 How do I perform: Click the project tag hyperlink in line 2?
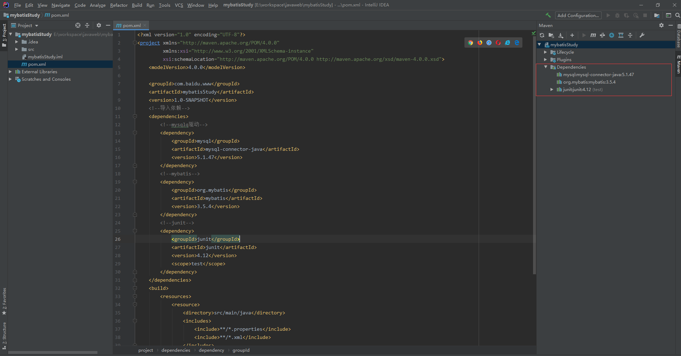pos(150,43)
